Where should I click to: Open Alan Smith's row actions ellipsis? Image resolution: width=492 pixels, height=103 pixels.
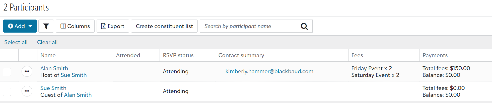[x=27, y=71]
